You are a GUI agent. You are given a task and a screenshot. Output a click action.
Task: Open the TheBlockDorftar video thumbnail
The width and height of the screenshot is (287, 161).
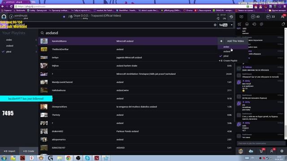[44, 49]
